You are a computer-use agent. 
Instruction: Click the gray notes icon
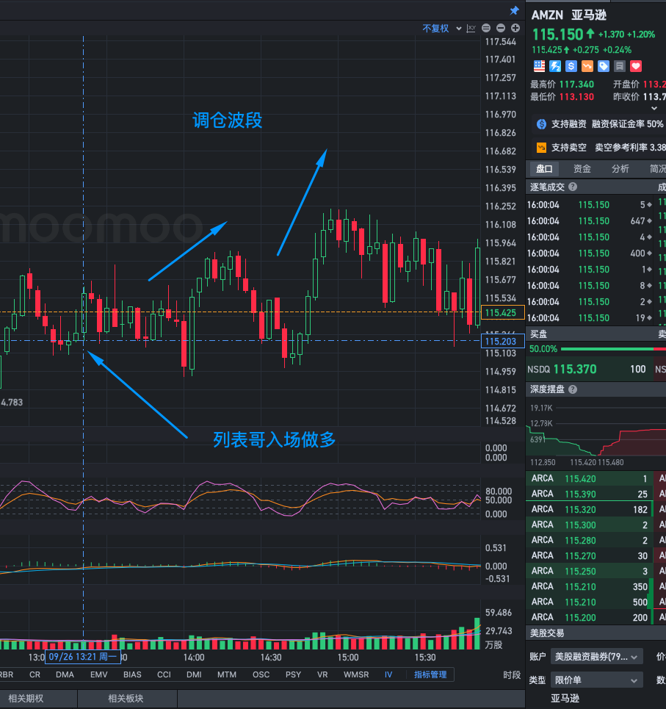point(620,66)
